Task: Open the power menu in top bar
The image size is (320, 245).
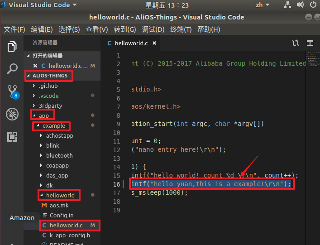Action: [313, 5]
